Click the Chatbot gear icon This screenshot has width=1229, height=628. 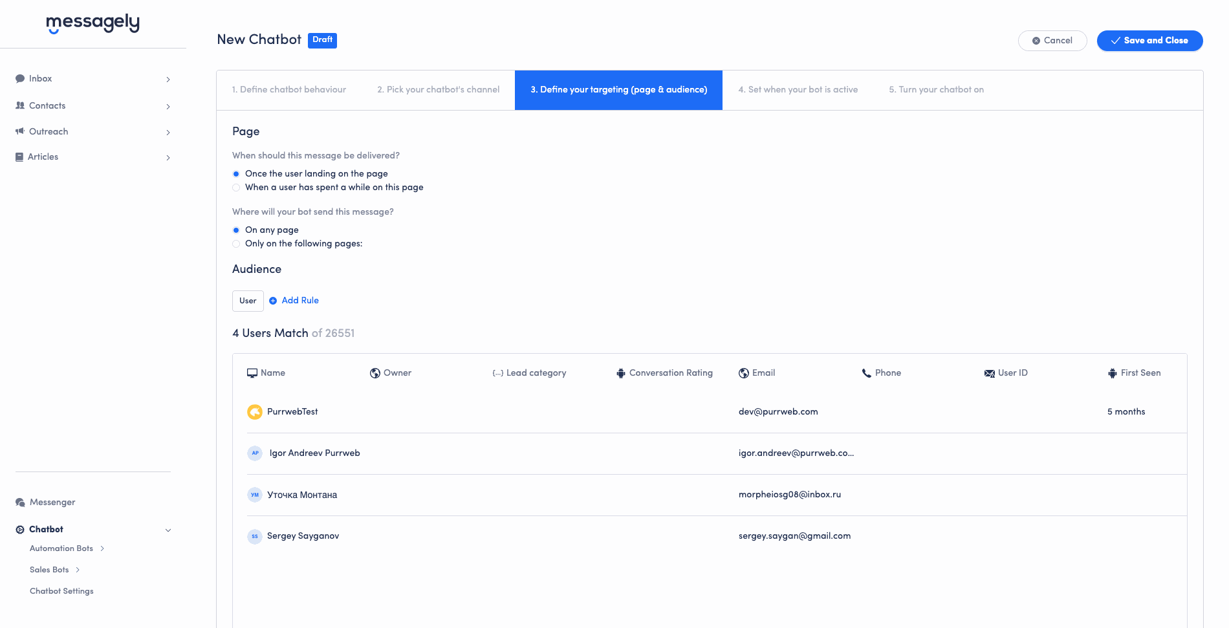point(20,530)
